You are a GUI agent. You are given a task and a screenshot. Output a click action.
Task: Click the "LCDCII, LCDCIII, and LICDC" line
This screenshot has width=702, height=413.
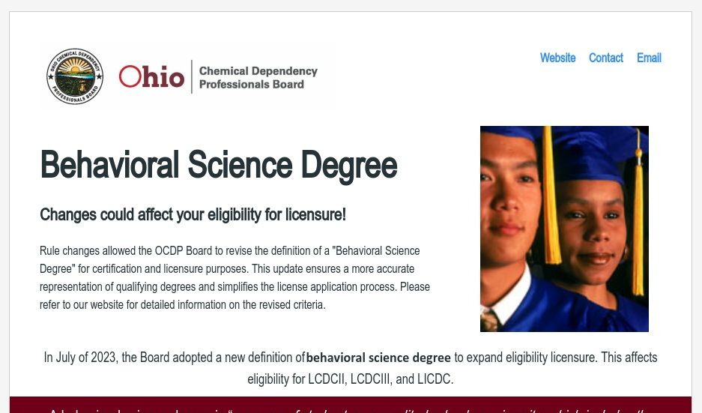[350, 379]
